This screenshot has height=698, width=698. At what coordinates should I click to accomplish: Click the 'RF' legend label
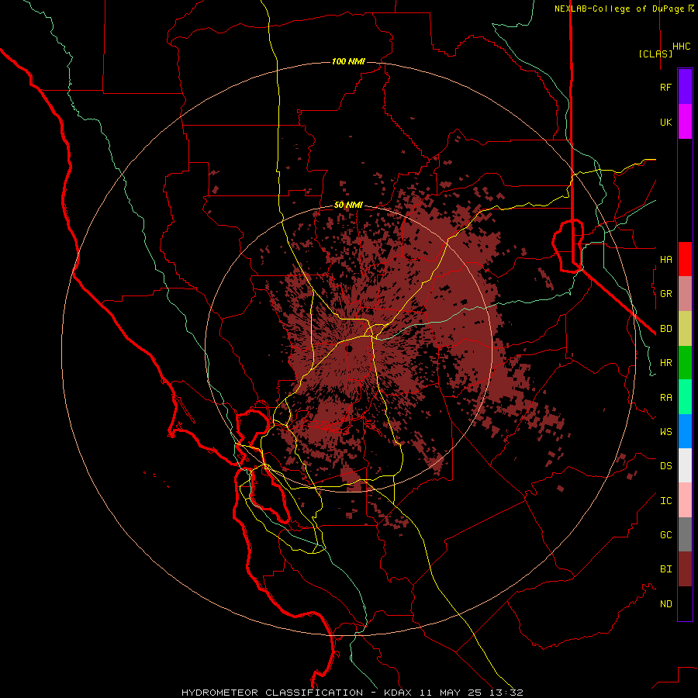pyautogui.click(x=665, y=87)
